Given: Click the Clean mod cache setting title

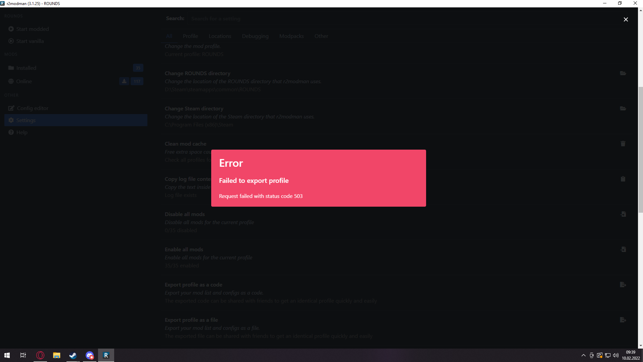Looking at the screenshot, I should pyautogui.click(x=185, y=144).
